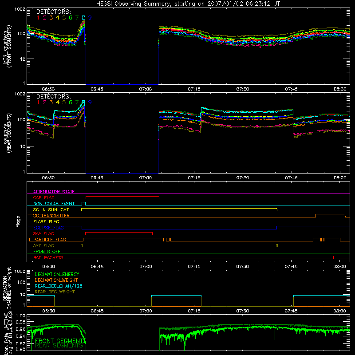This screenshot has height=355, width=355.
Task: Select magenta detector 2 in rear segments legend
Action: (45, 103)
